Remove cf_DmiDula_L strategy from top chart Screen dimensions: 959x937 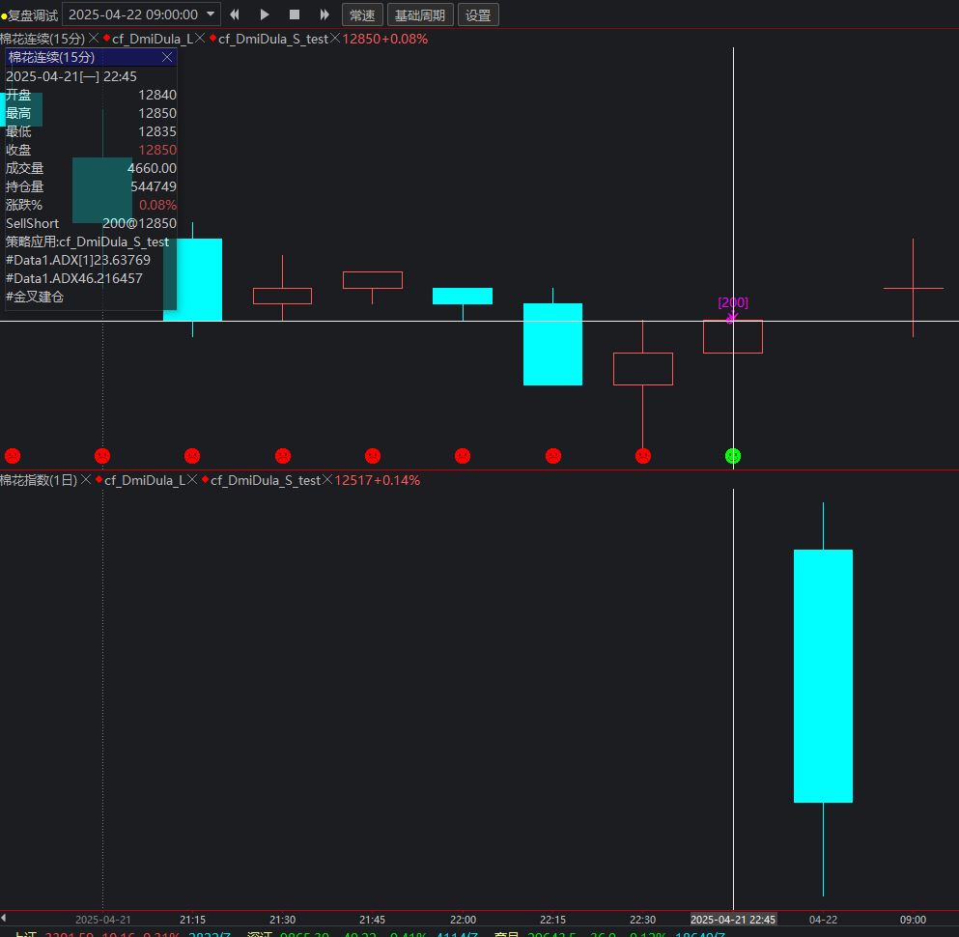pos(200,39)
